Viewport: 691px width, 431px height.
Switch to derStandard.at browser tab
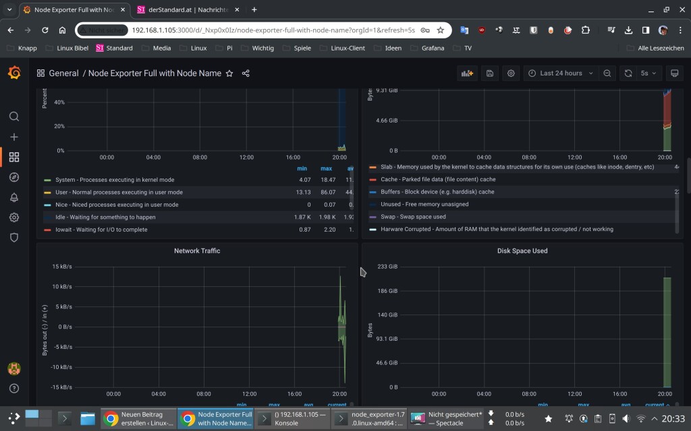[x=189, y=9]
